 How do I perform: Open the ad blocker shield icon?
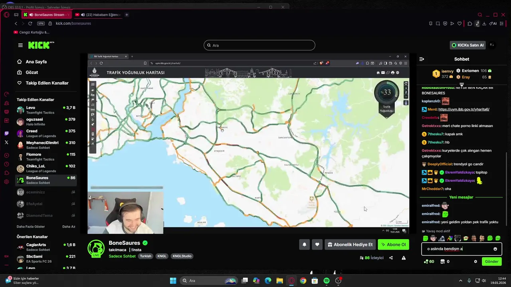click(445, 24)
